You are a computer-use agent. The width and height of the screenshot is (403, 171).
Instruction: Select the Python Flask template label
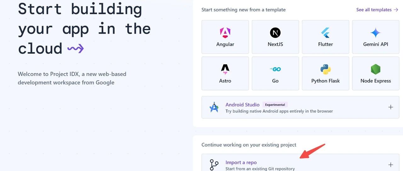pyautogui.click(x=325, y=81)
